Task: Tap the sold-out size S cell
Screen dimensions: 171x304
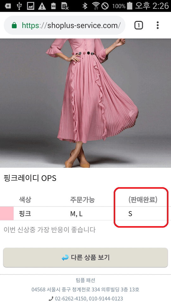Action: (130, 213)
